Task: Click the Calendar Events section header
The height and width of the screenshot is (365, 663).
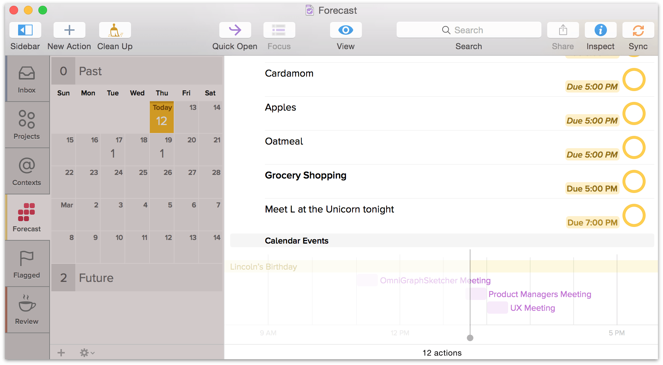Action: pyautogui.click(x=442, y=241)
